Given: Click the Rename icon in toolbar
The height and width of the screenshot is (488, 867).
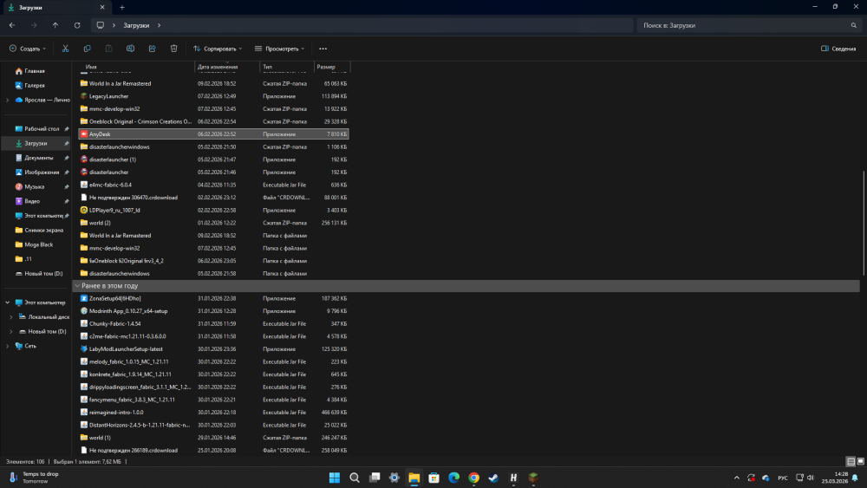Looking at the screenshot, I should pos(131,49).
